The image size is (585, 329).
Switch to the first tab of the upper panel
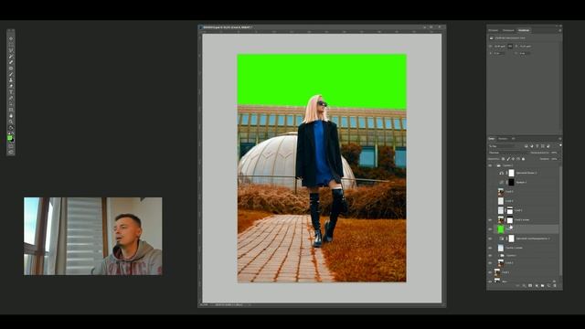point(494,30)
